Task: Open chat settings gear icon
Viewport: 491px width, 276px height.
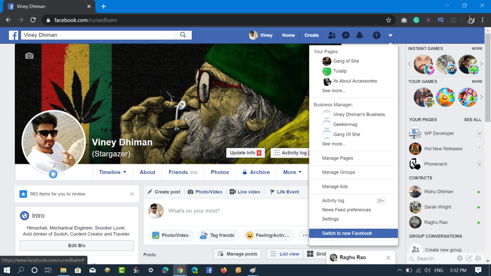Action: click(460, 258)
